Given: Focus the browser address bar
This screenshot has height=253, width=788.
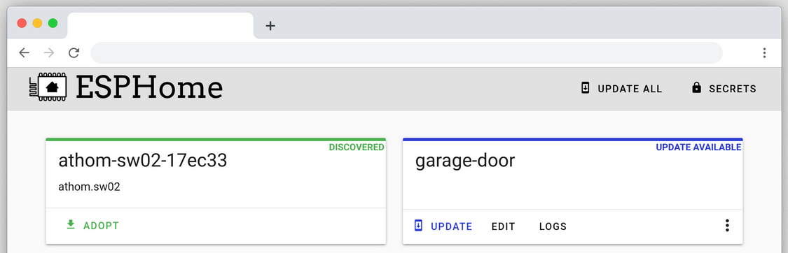Looking at the screenshot, I should point(406,52).
